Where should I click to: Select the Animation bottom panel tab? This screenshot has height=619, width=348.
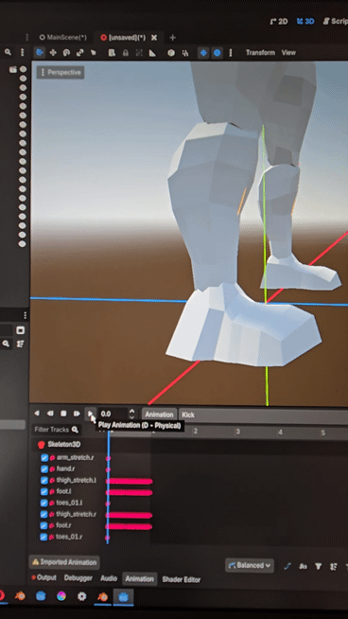(x=140, y=579)
